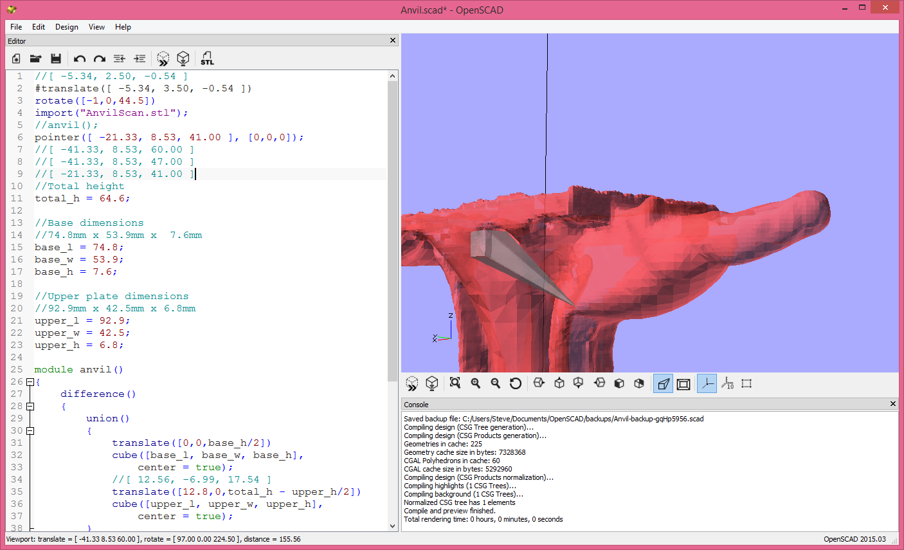This screenshot has height=550, width=904.
Task: Click the Indent icon in editor toolbar
Action: [x=140, y=59]
